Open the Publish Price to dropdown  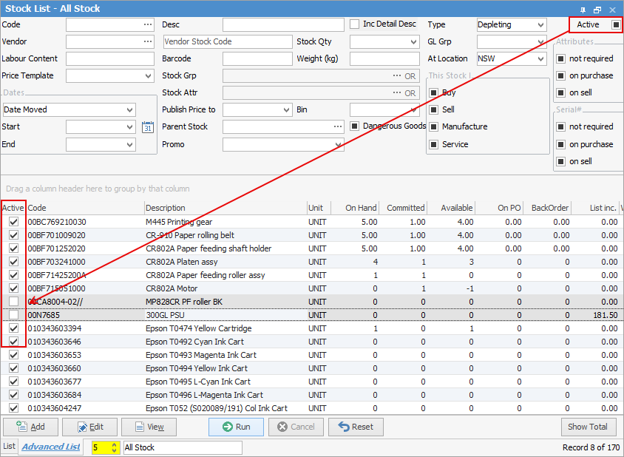[287, 110]
